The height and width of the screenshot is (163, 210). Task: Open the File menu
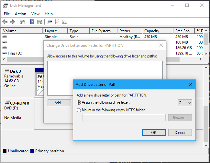[7, 14]
